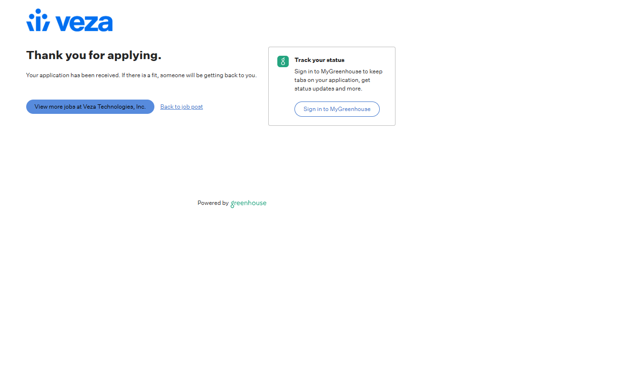
Task: Click the green Greenhouse square icon
Action: coord(283,61)
